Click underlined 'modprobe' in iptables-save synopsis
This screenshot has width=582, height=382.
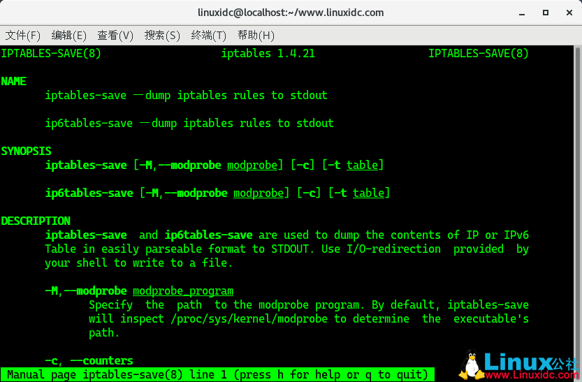point(252,166)
